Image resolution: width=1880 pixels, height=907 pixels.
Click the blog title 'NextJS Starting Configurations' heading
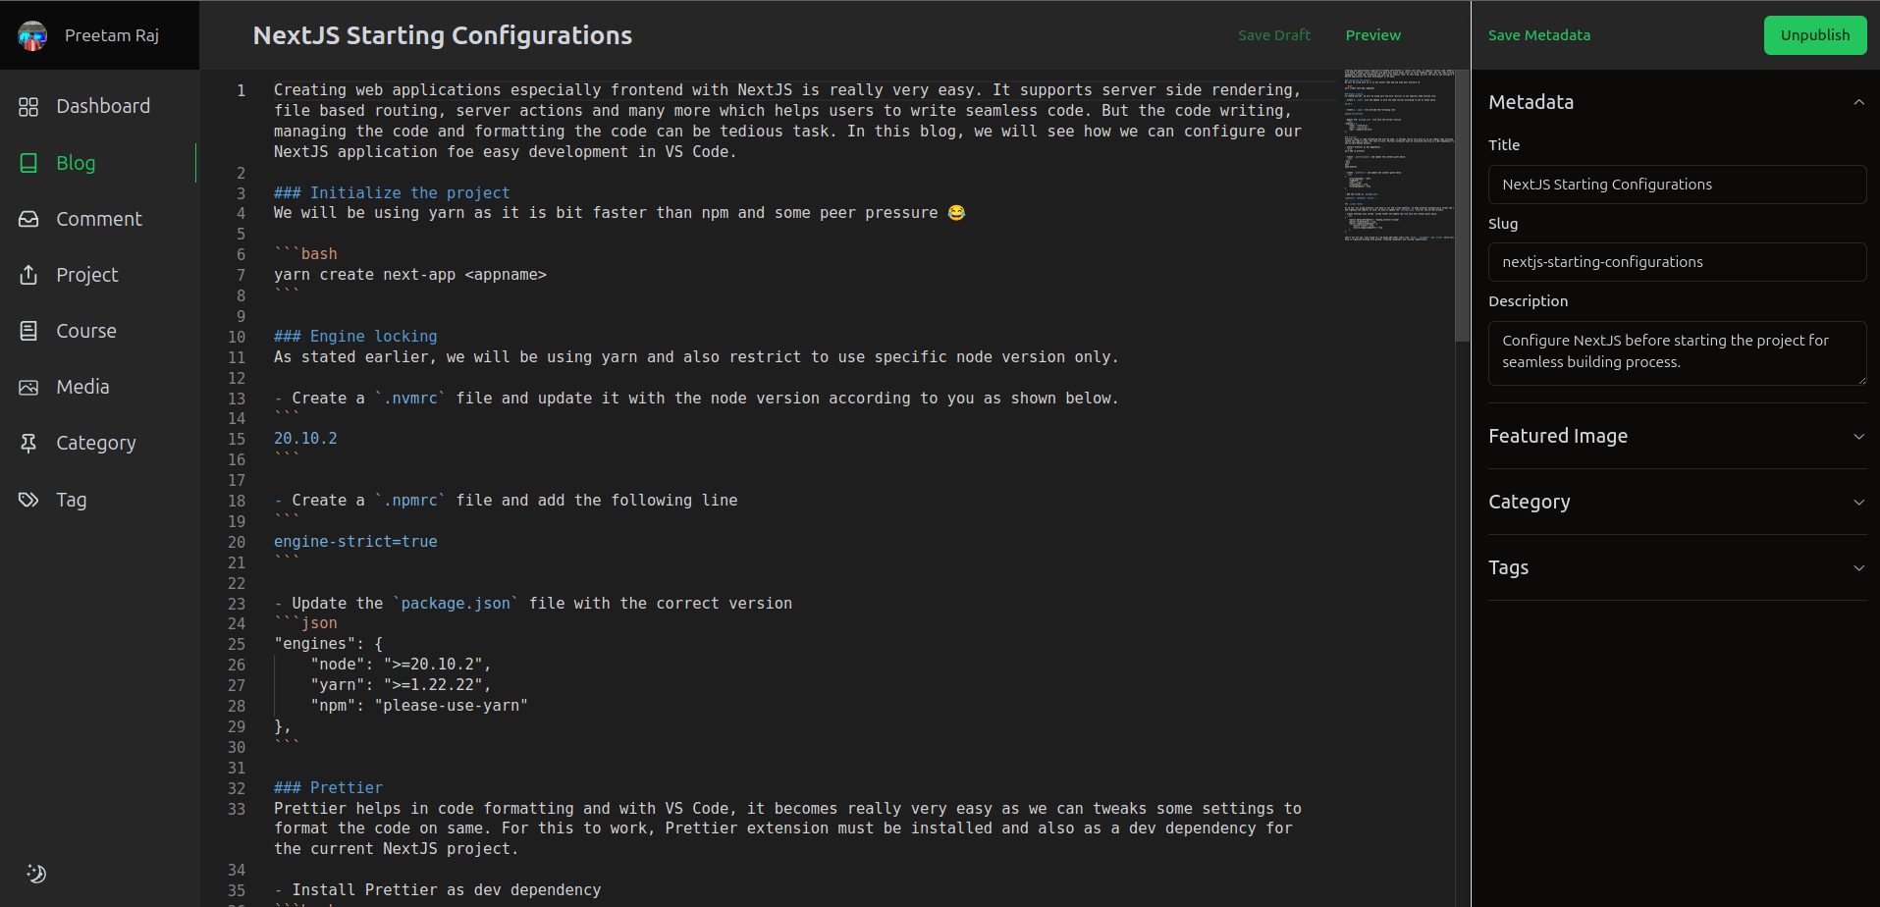pyautogui.click(x=443, y=35)
